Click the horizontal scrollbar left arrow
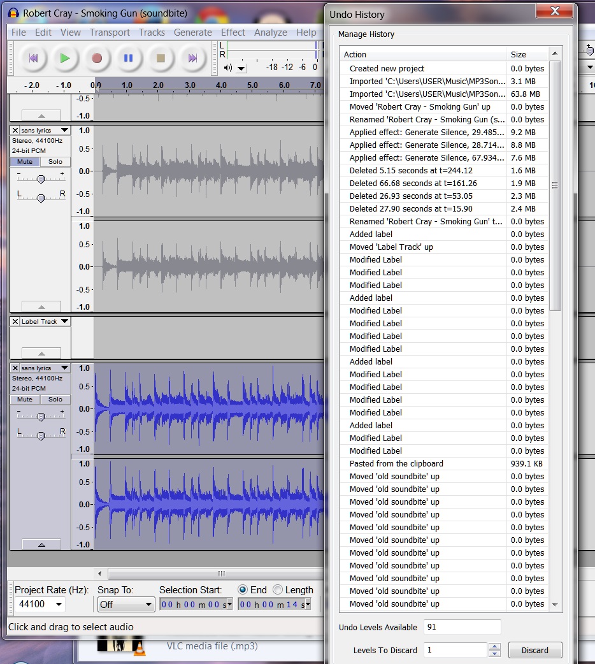595x664 pixels. pyautogui.click(x=99, y=574)
